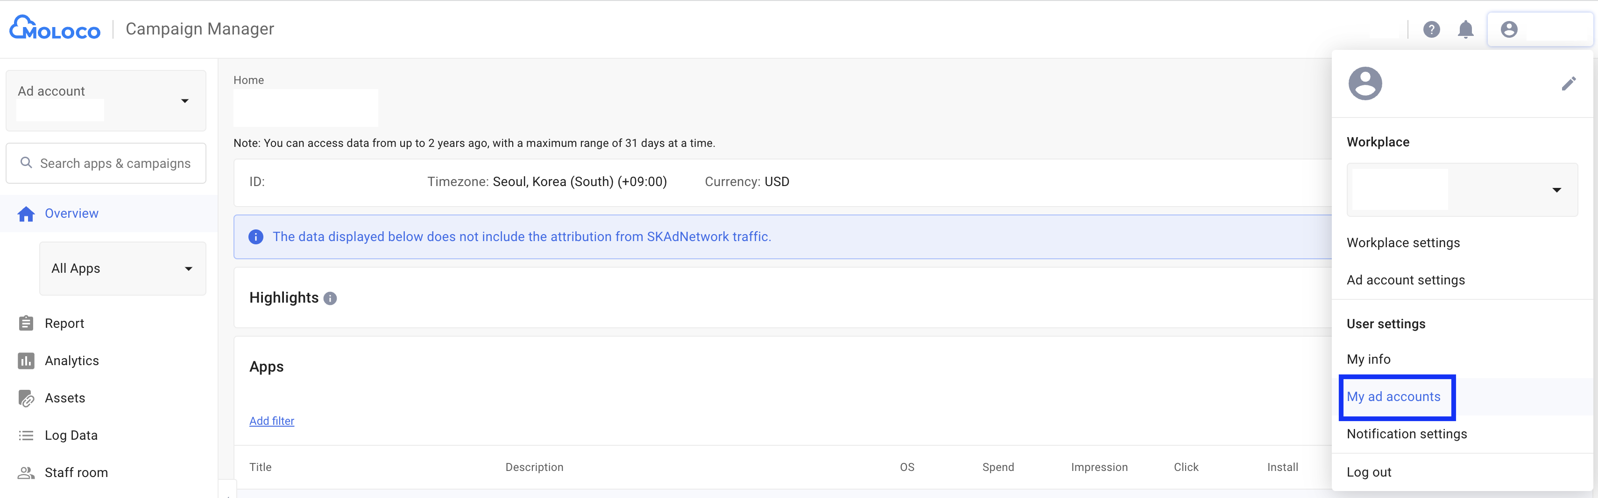
Task: Click the Add filter link
Action: 272,421
